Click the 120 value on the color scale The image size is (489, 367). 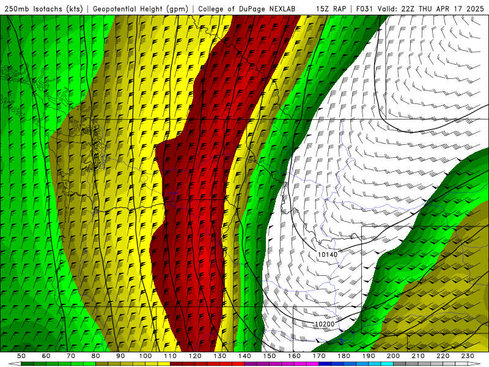(195, 356)
